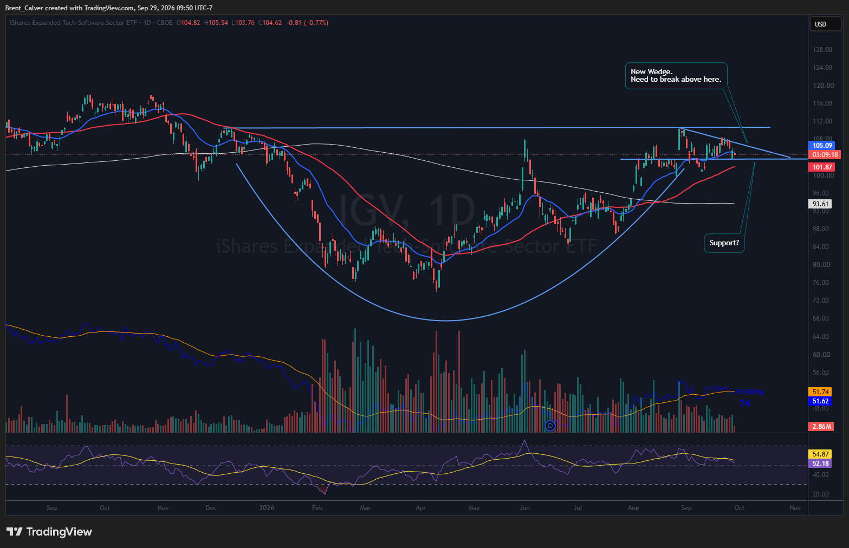This screenshot has width=849, height=548.
Task: Click the 03:09:18 bar countdown label
Action: coord(824,155)
